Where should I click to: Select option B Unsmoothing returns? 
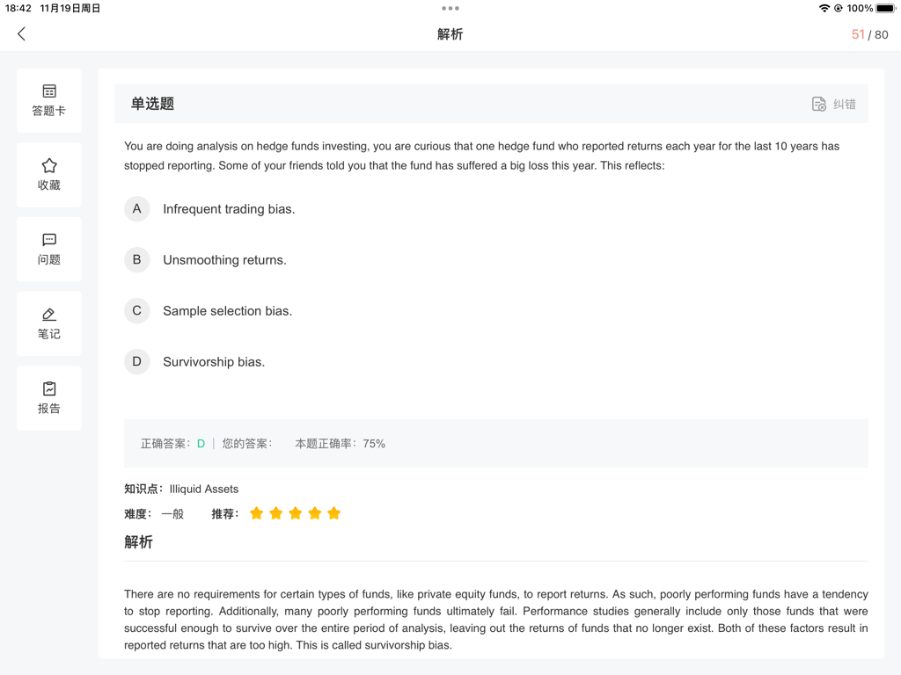pos(136,260)
